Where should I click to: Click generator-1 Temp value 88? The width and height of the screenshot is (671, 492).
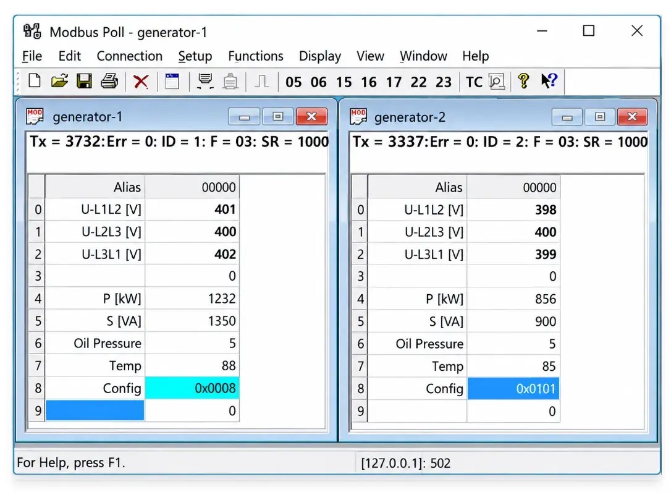pyautogui.click(x=192, y=365)
